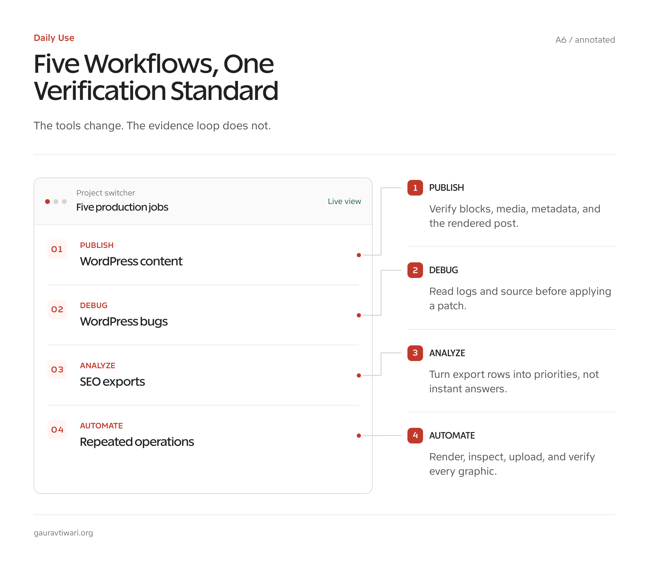Viewport: 649px width, 568px height.
Task: Click the AUTOMATE annotation heading
Action: (x=452, y=436)
